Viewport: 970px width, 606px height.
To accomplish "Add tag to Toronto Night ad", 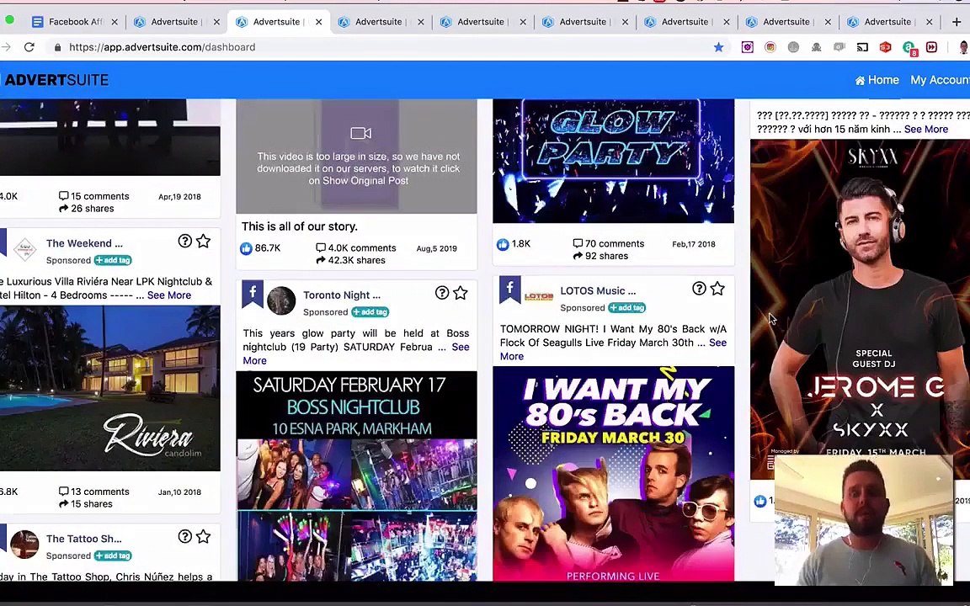I will pos(370,312).
